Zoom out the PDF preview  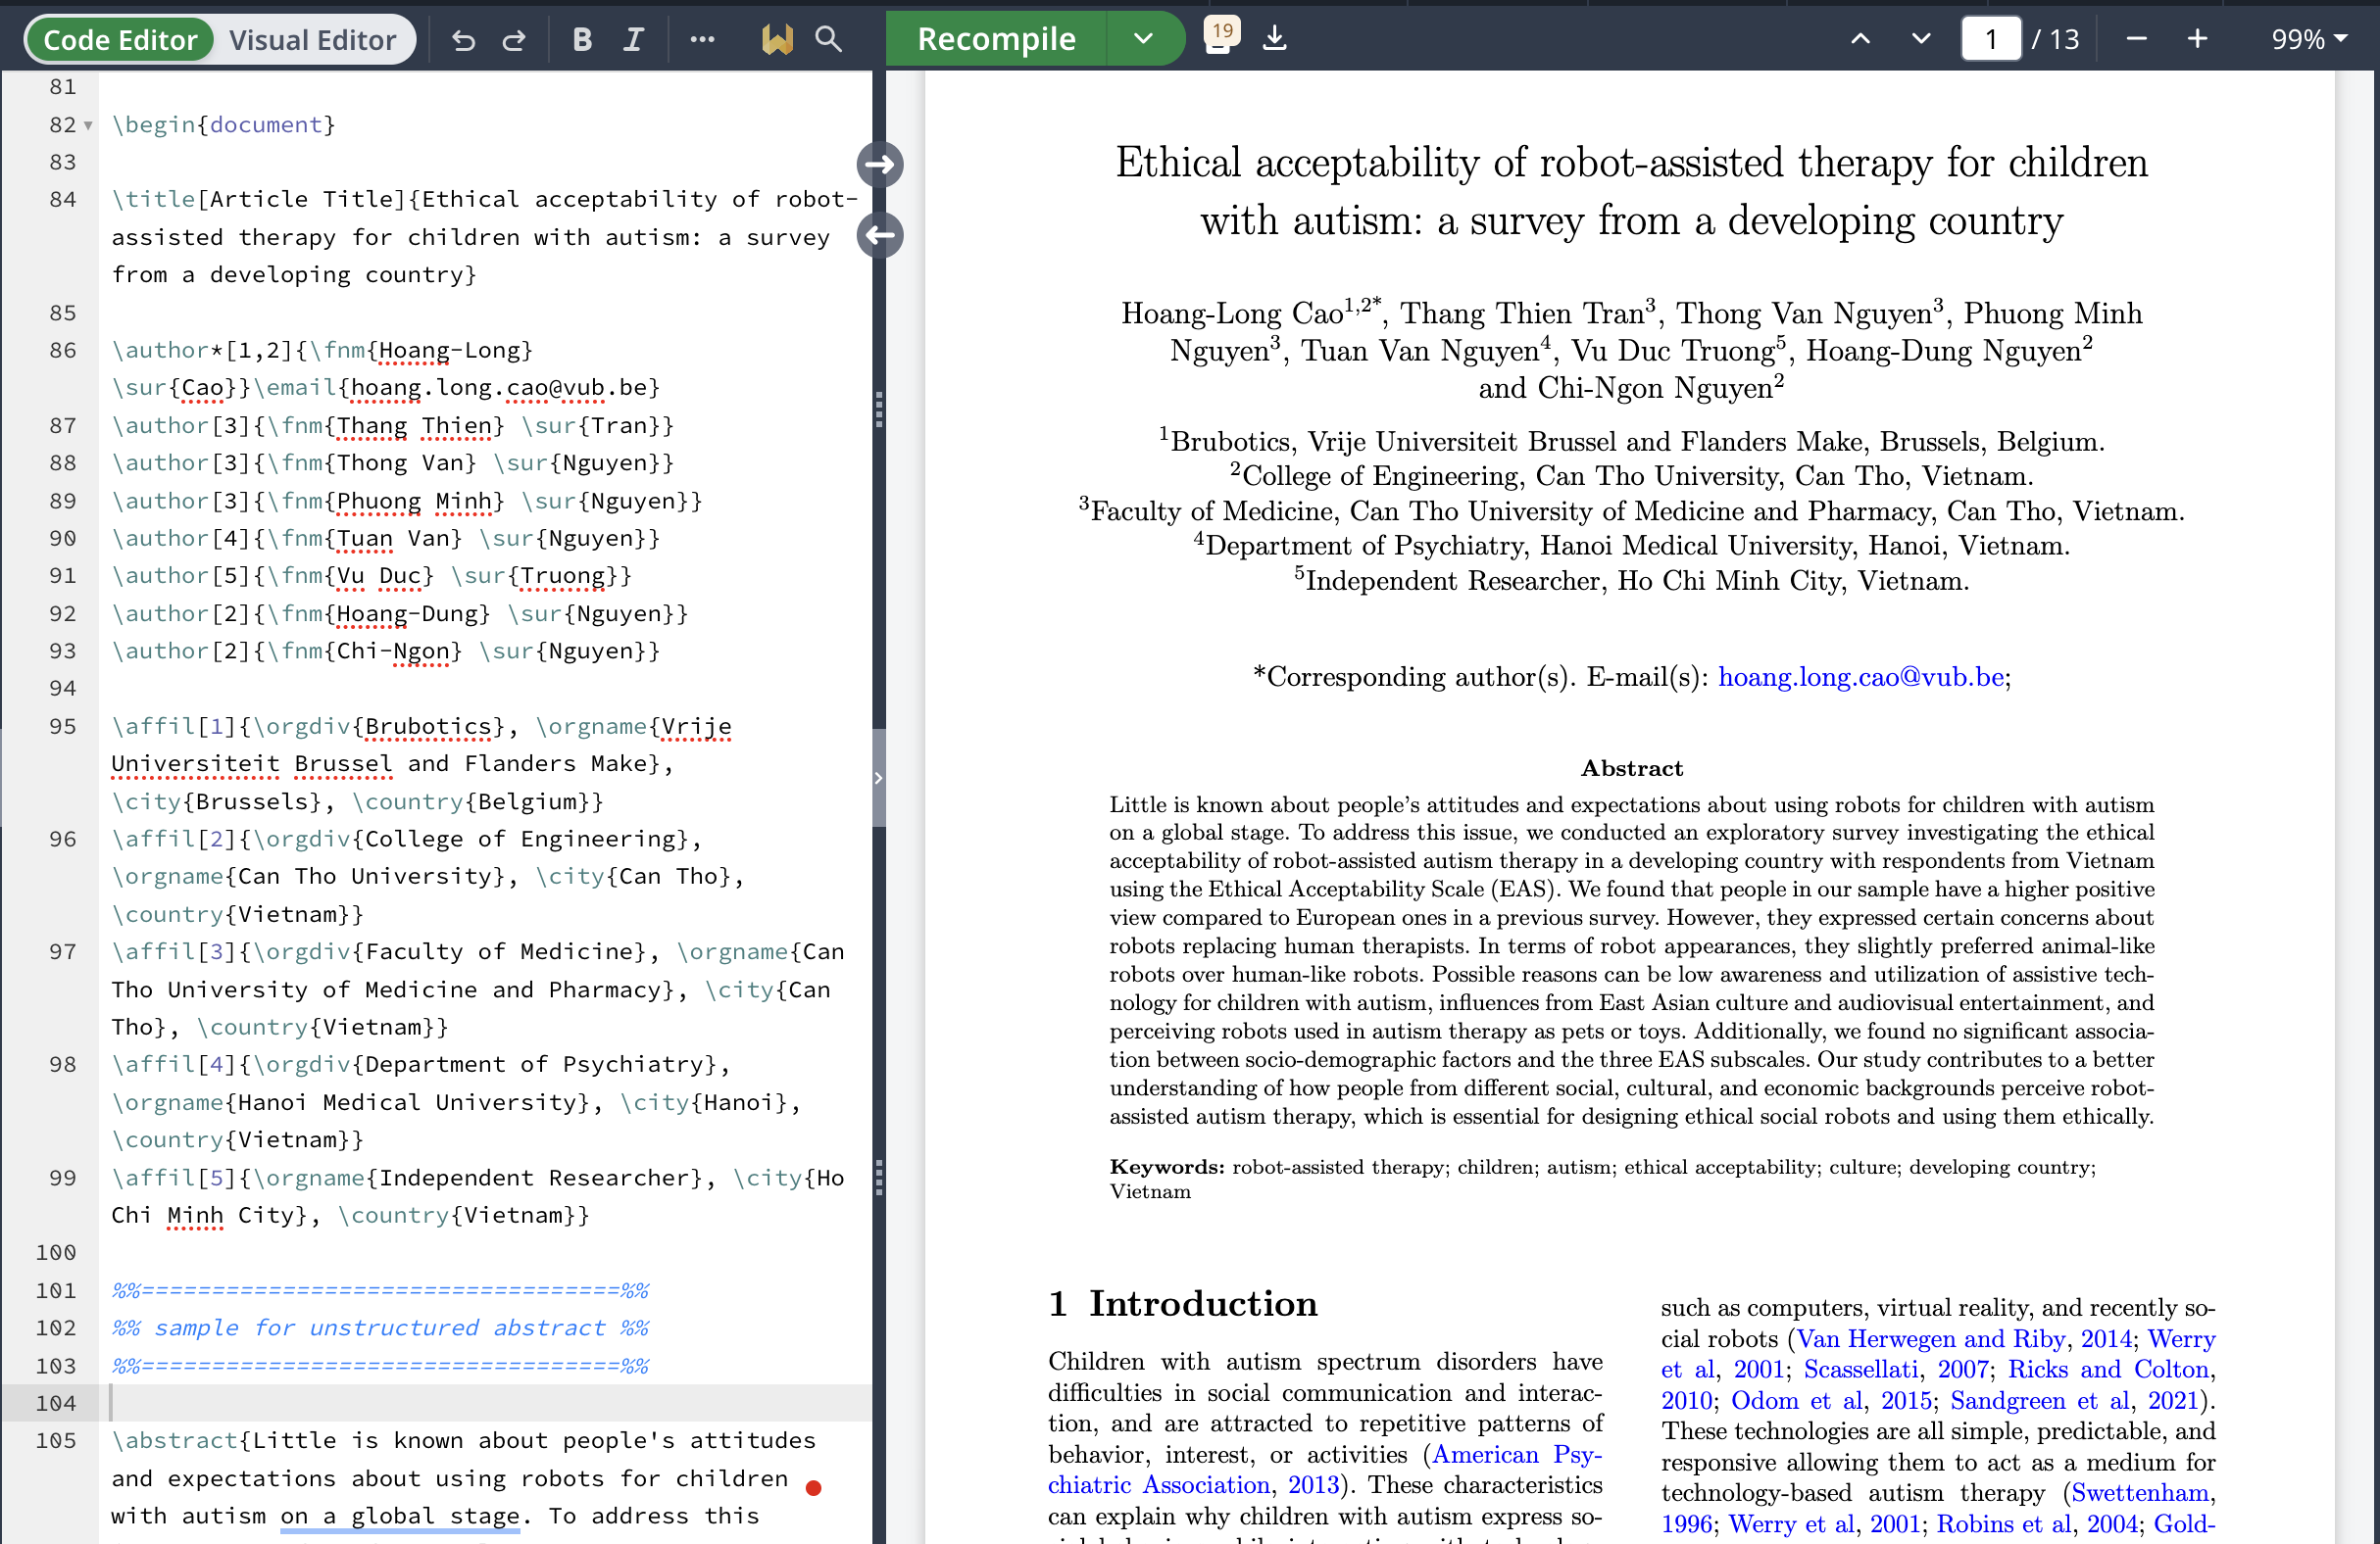click(2137, 39)
